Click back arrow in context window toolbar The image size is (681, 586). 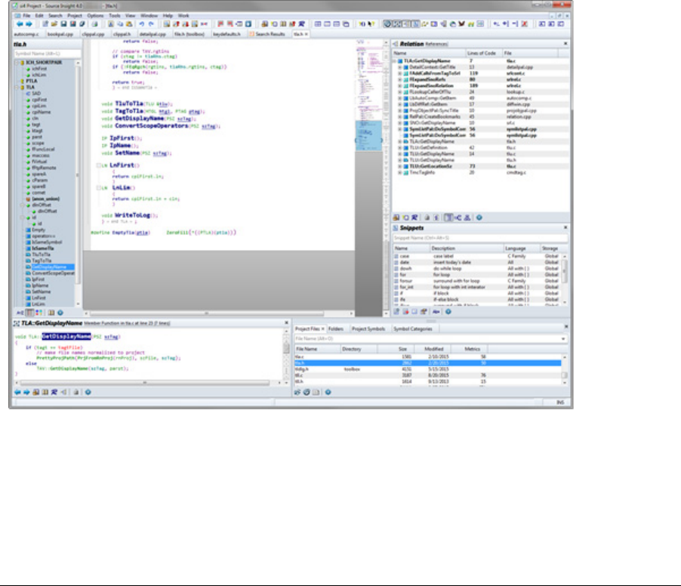pyautogui.click(x=17, y=393)
